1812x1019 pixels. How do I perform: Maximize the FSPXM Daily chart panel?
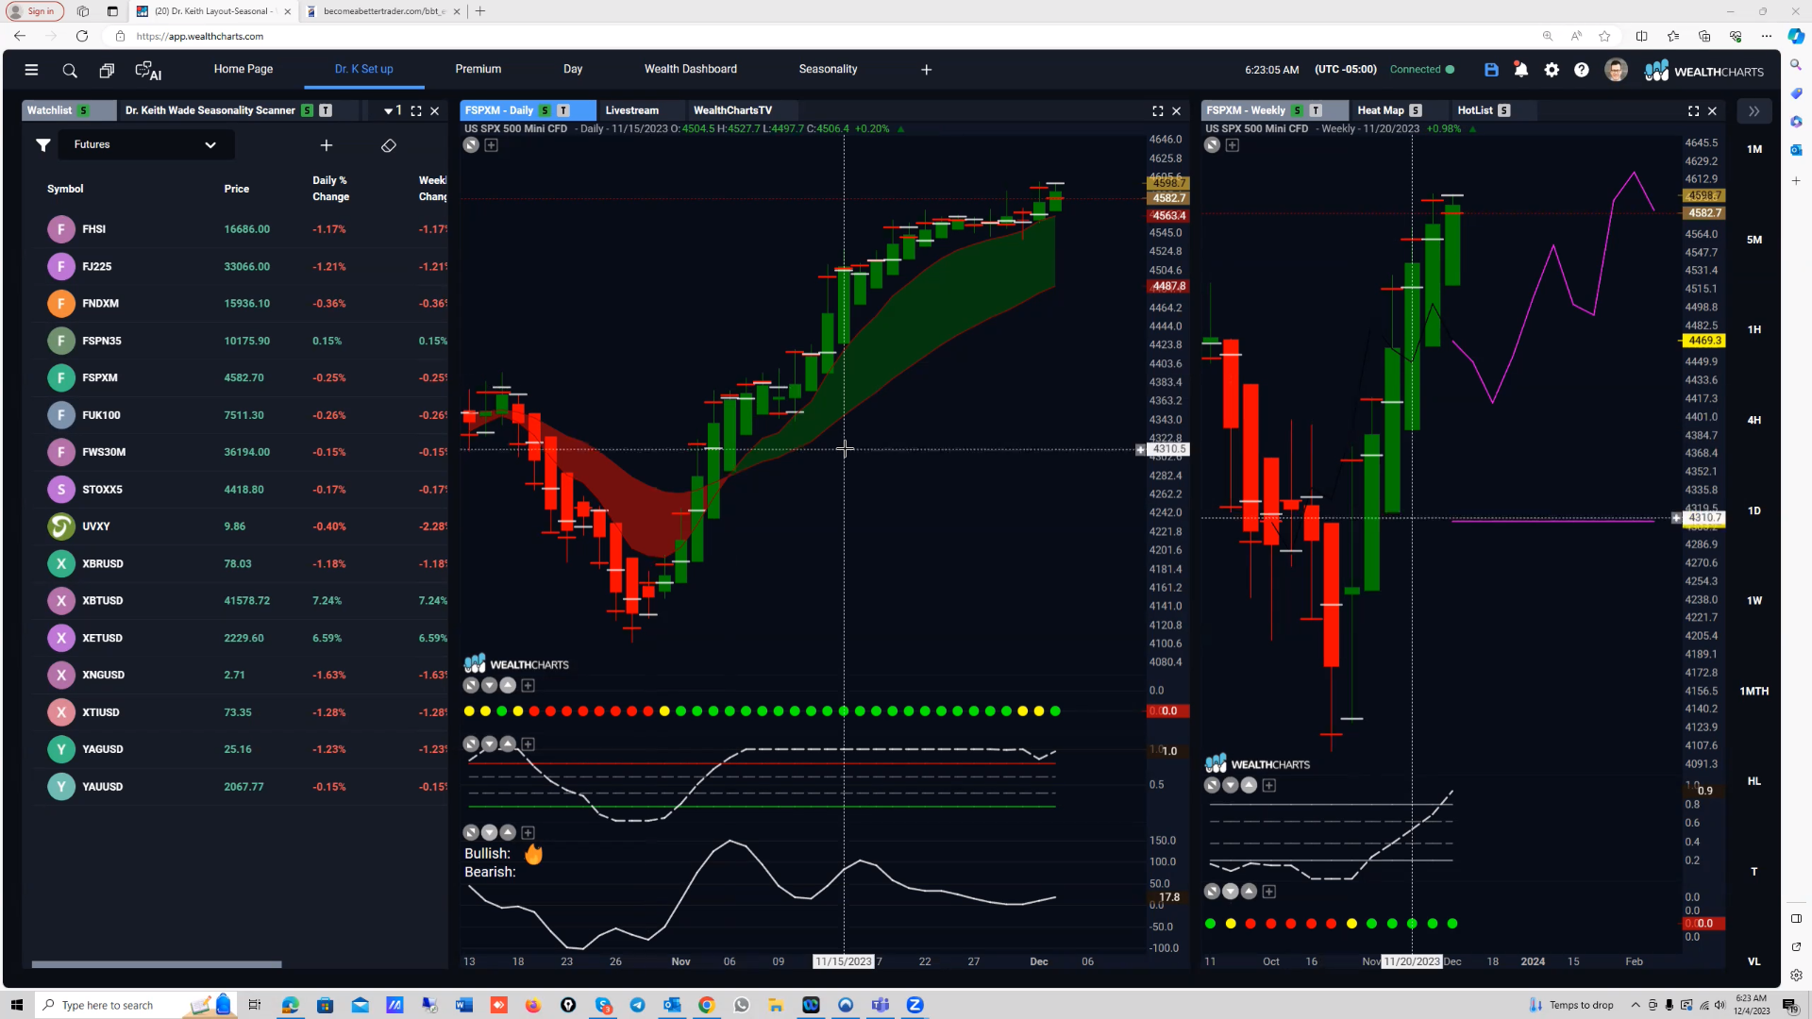(1158, 111)
